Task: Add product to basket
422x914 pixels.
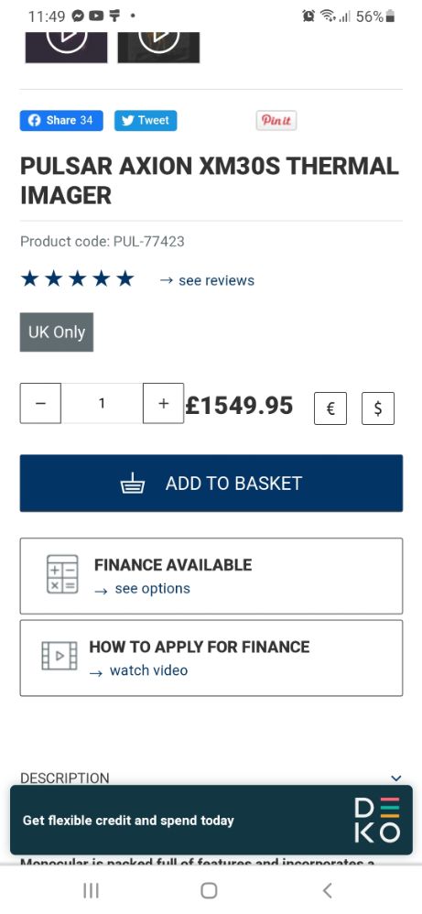Action: tap(211, 484)
